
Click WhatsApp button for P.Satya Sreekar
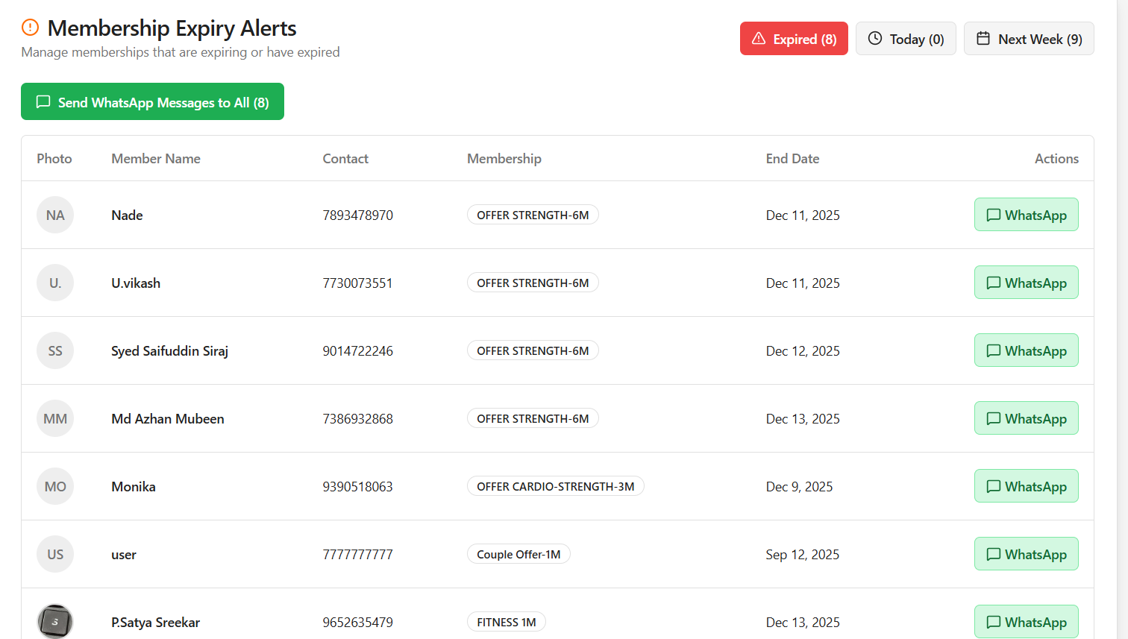coord(1026,622)
